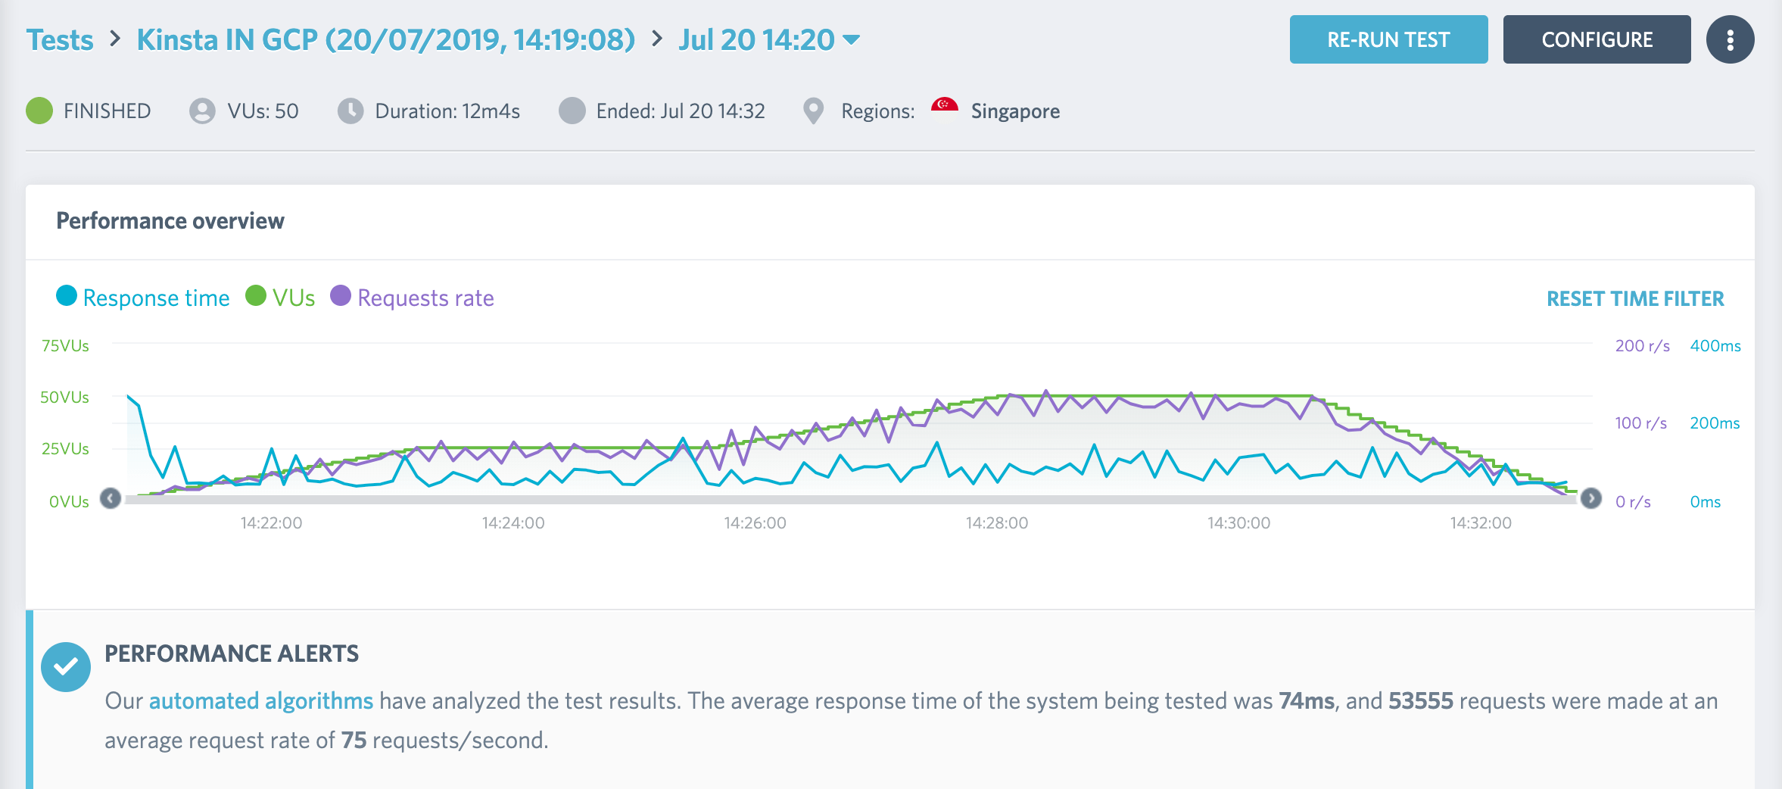Click the blue checkmark performance alerts icon

66,666
